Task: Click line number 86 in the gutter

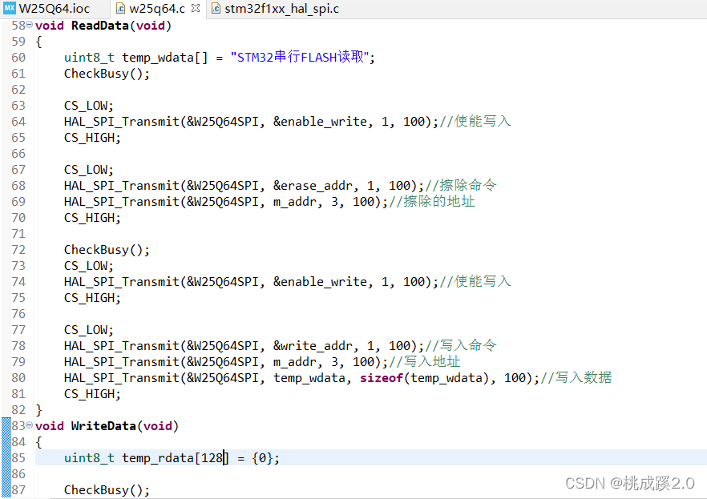Action: [x=18, y=474]
